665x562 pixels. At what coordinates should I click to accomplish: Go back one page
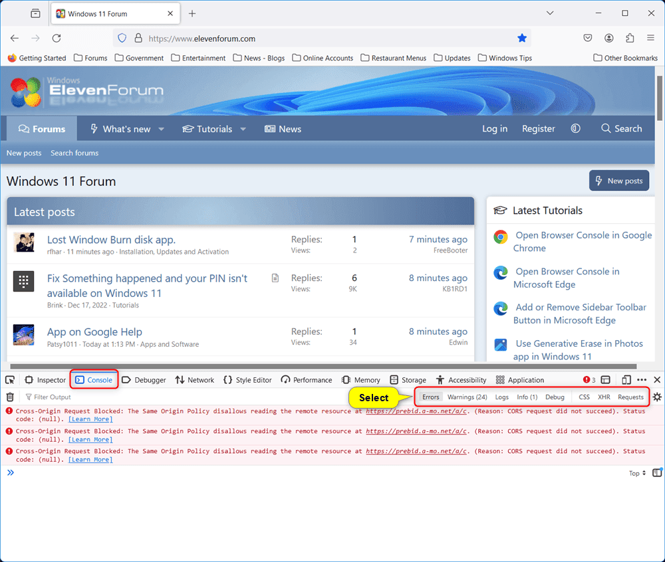[15, 39]
